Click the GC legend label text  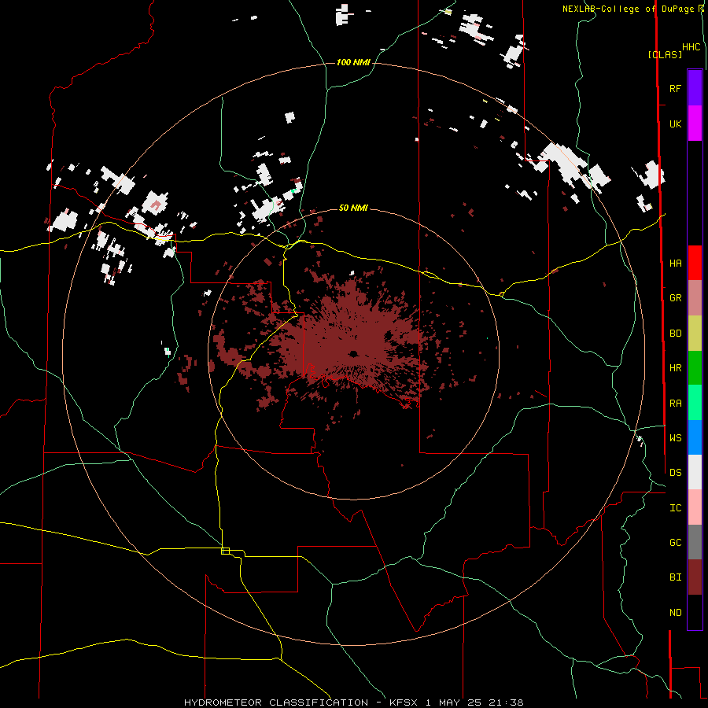(x=676, y=542)
